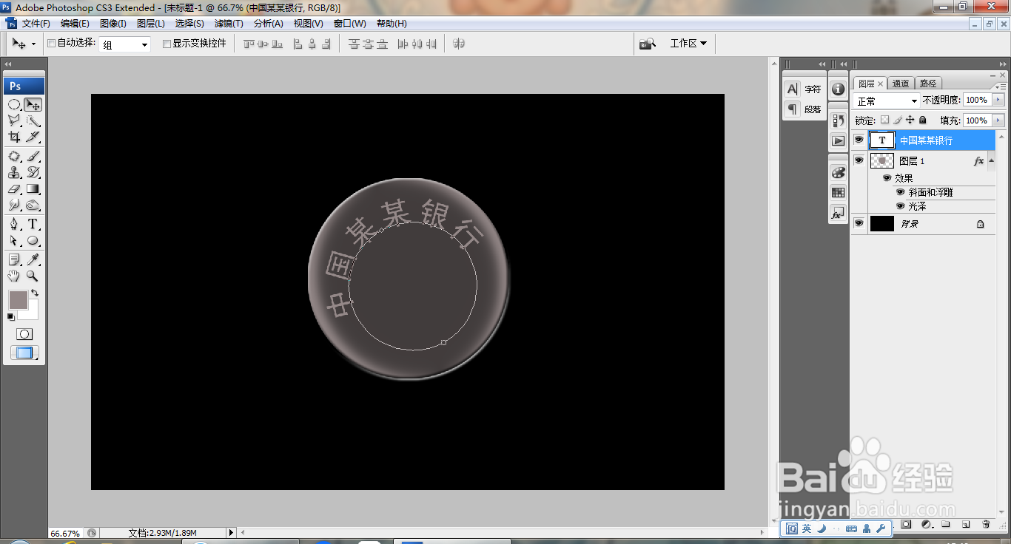Hide the 背景 layer
The image size is (1011, 544).
coord(859,223)
